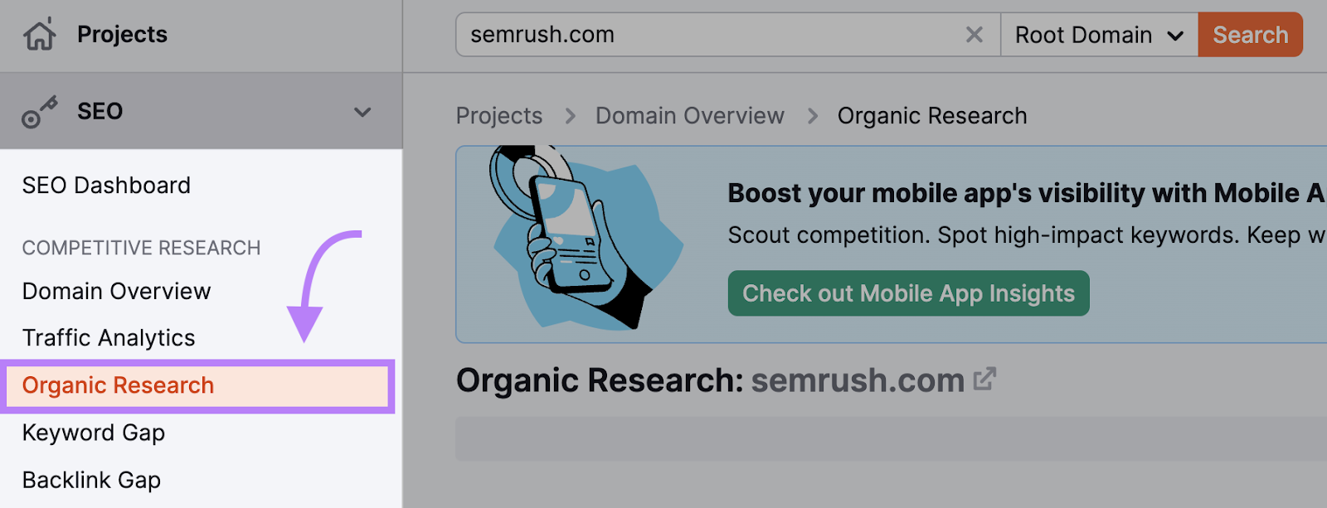Open Backlink Gap from the sidebar
This screenshot has width=1327, height=508.
point(90,480)
